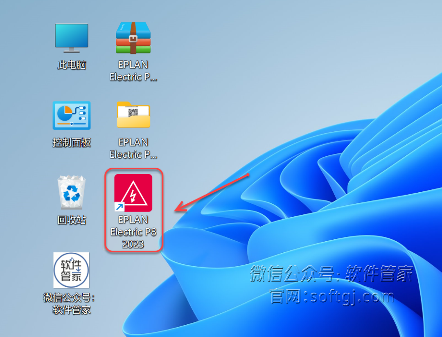This screenshot has height=337, width=442.
Task: Select the 此电脑 (This PC) desktop icon
Action: coord(72,38)
